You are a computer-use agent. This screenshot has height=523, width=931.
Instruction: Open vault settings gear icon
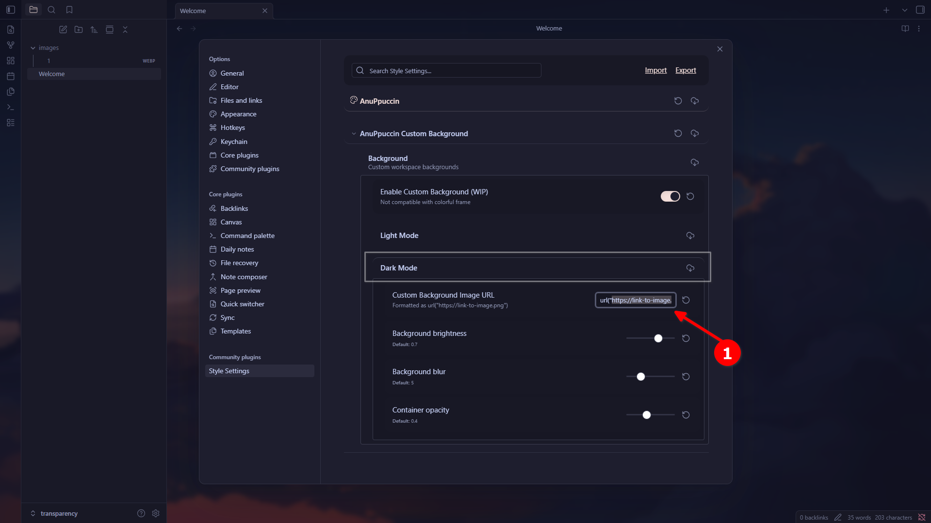[x=156, y=513]
